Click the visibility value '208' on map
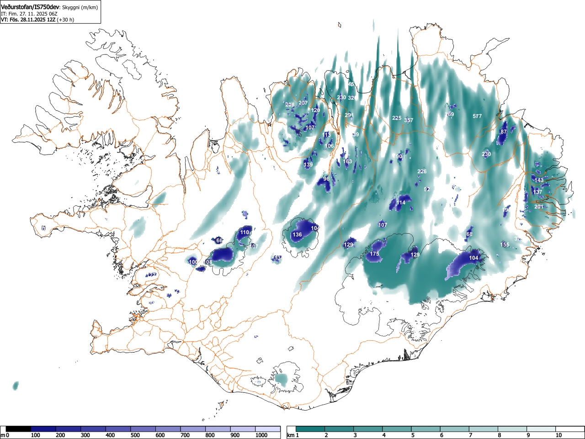This screenshot has height=439, width=585. point(290,105)
